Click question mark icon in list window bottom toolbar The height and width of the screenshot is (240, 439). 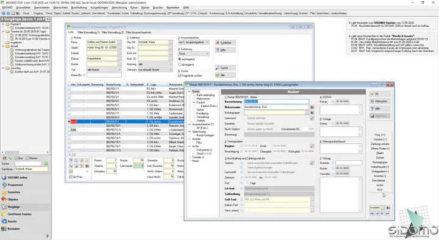tap(71, 161)
